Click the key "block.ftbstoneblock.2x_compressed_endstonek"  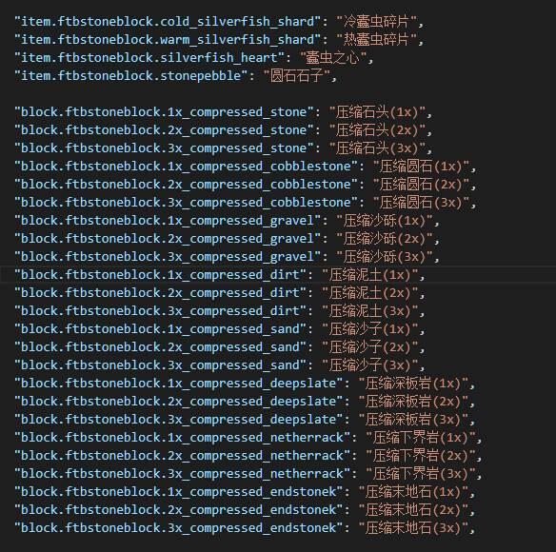pos(179,510)
